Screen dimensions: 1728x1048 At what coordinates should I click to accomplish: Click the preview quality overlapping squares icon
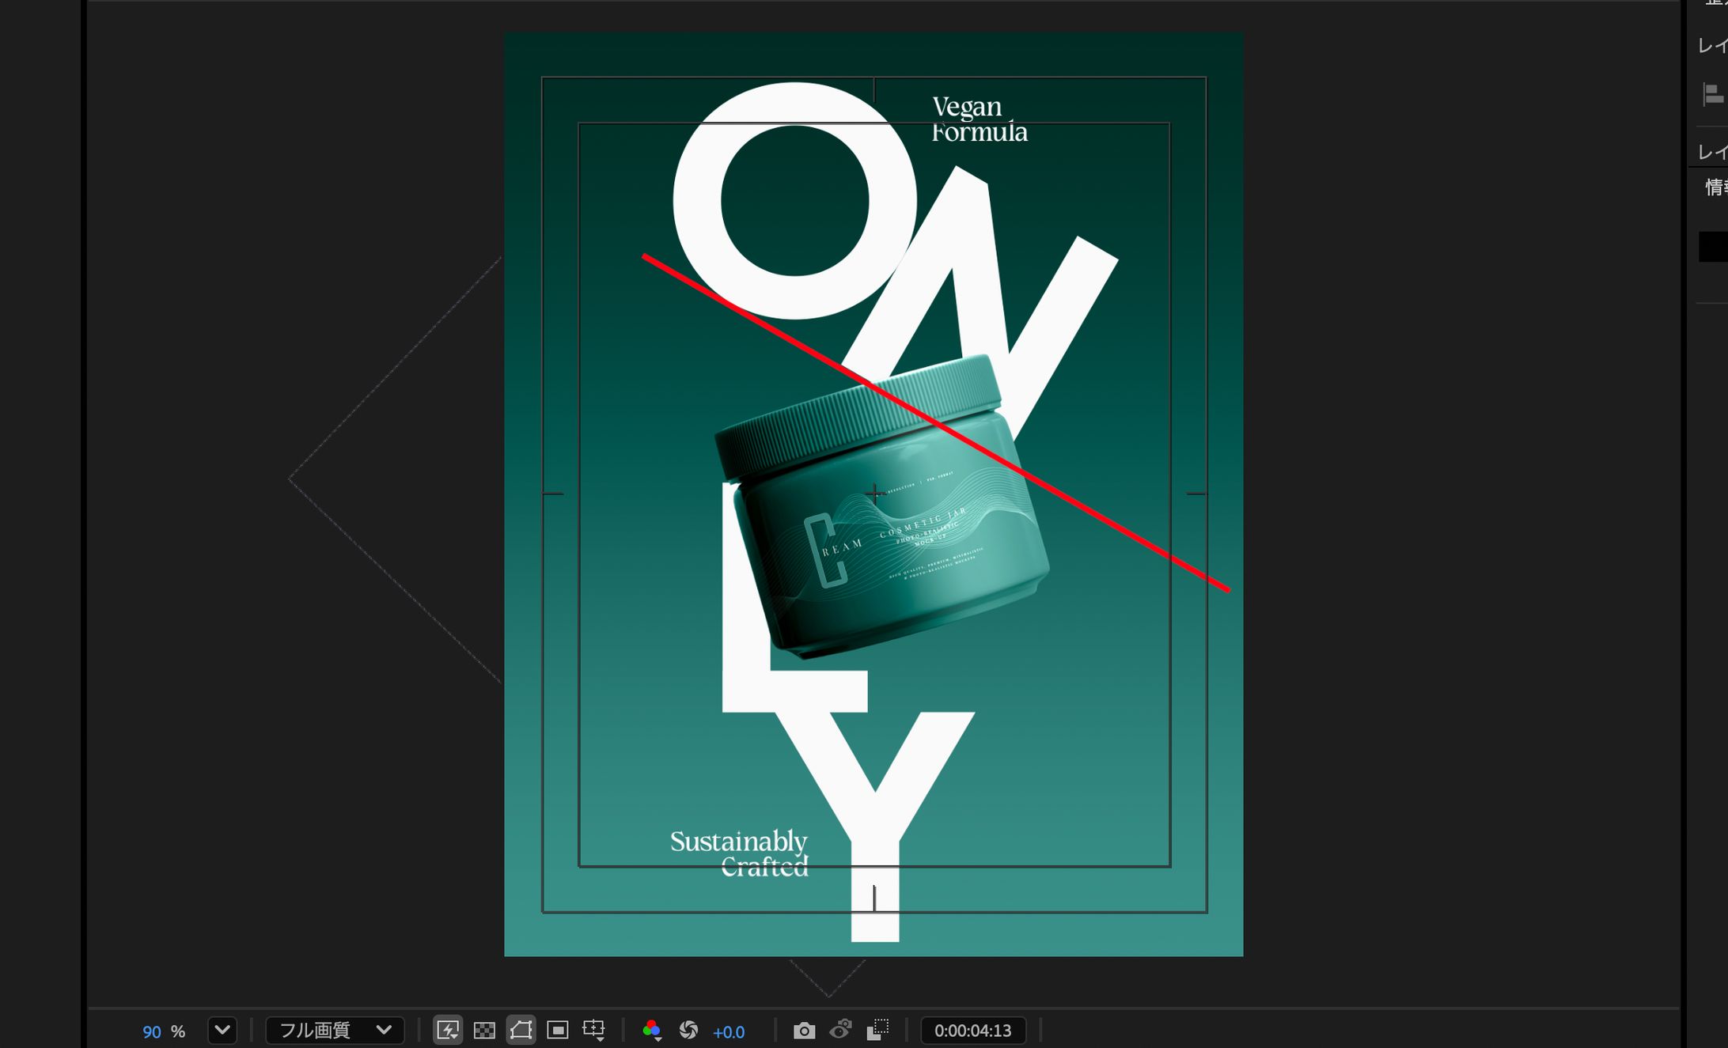[877, 1030]
